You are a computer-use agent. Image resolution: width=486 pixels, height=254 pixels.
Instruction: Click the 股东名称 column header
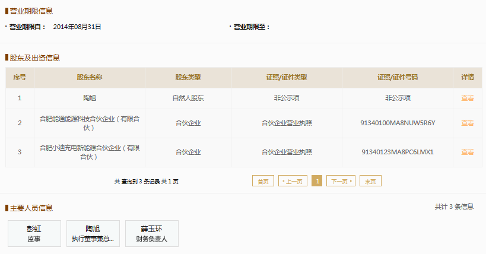pyautogui.click(x=90, y=78)
